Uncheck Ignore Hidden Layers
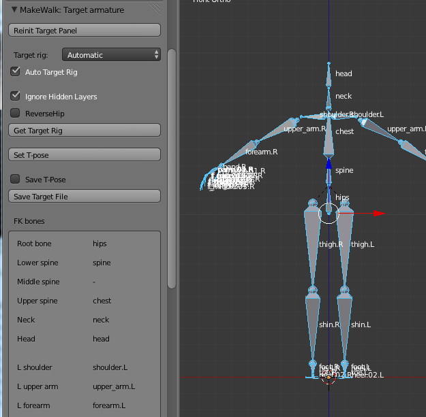The width and height of the screenshot is (426, 417). click(15, 97)
